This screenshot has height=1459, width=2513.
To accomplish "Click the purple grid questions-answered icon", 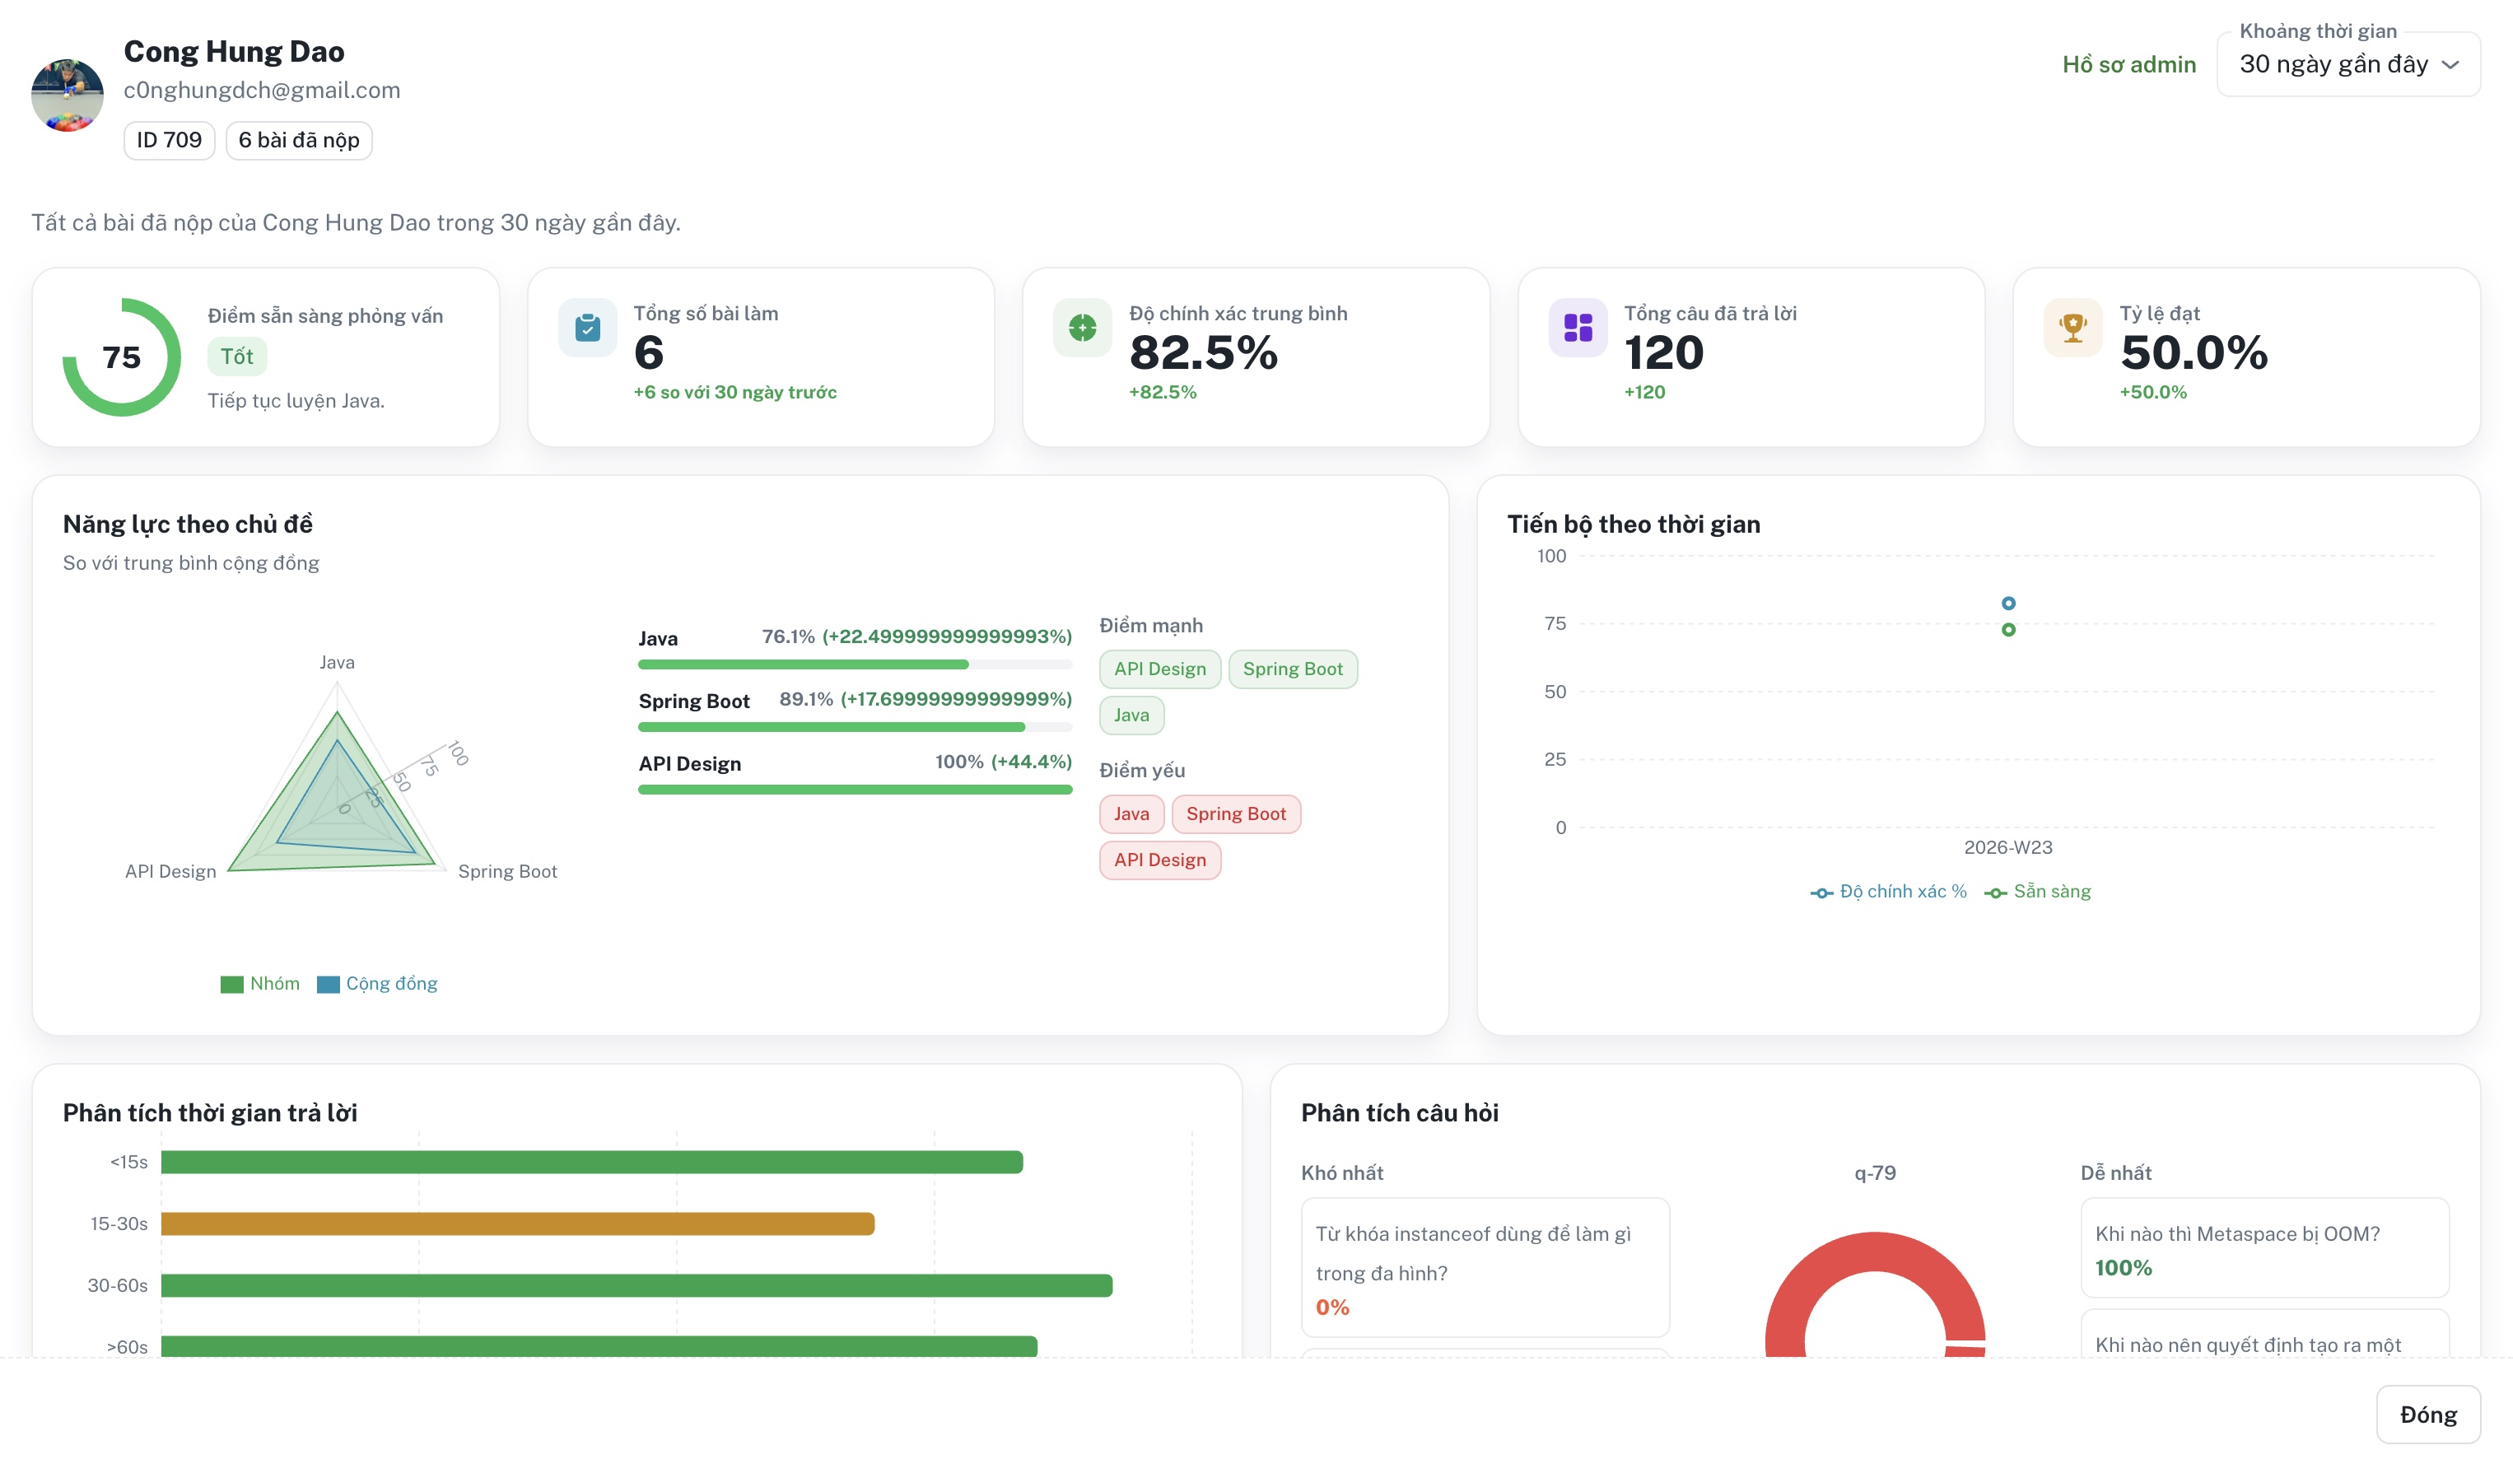I will 1578,327.
